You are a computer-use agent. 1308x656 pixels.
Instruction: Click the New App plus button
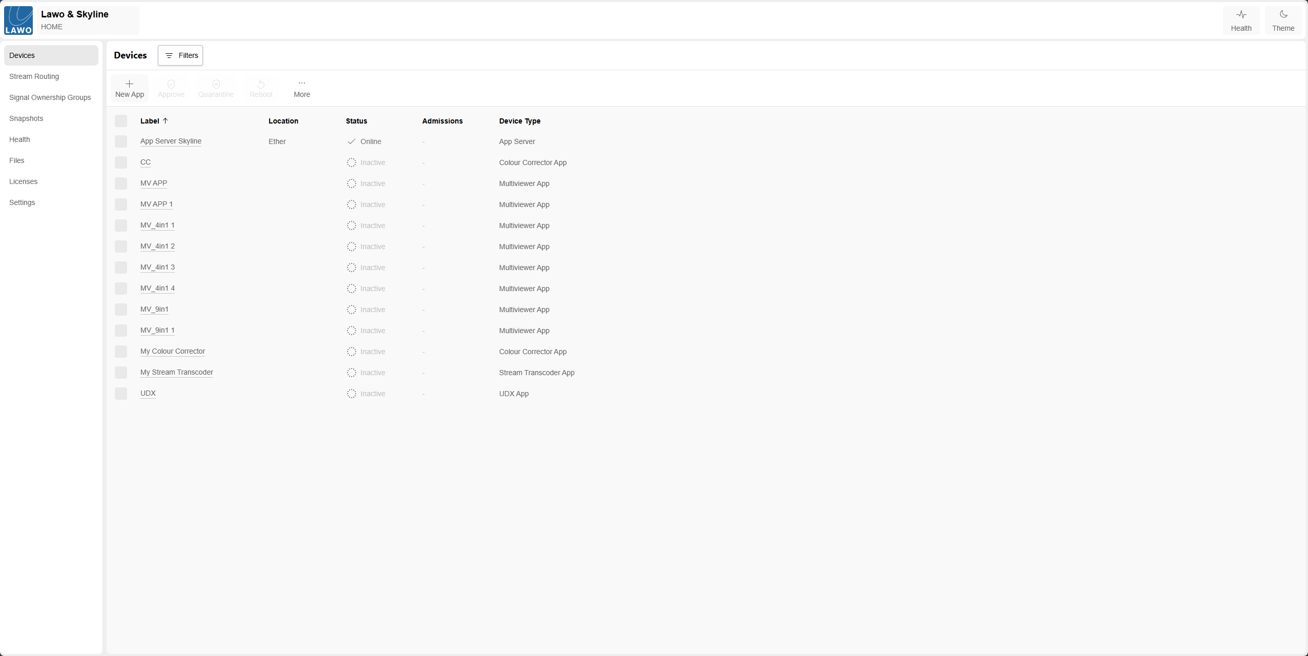pos(130,88)
